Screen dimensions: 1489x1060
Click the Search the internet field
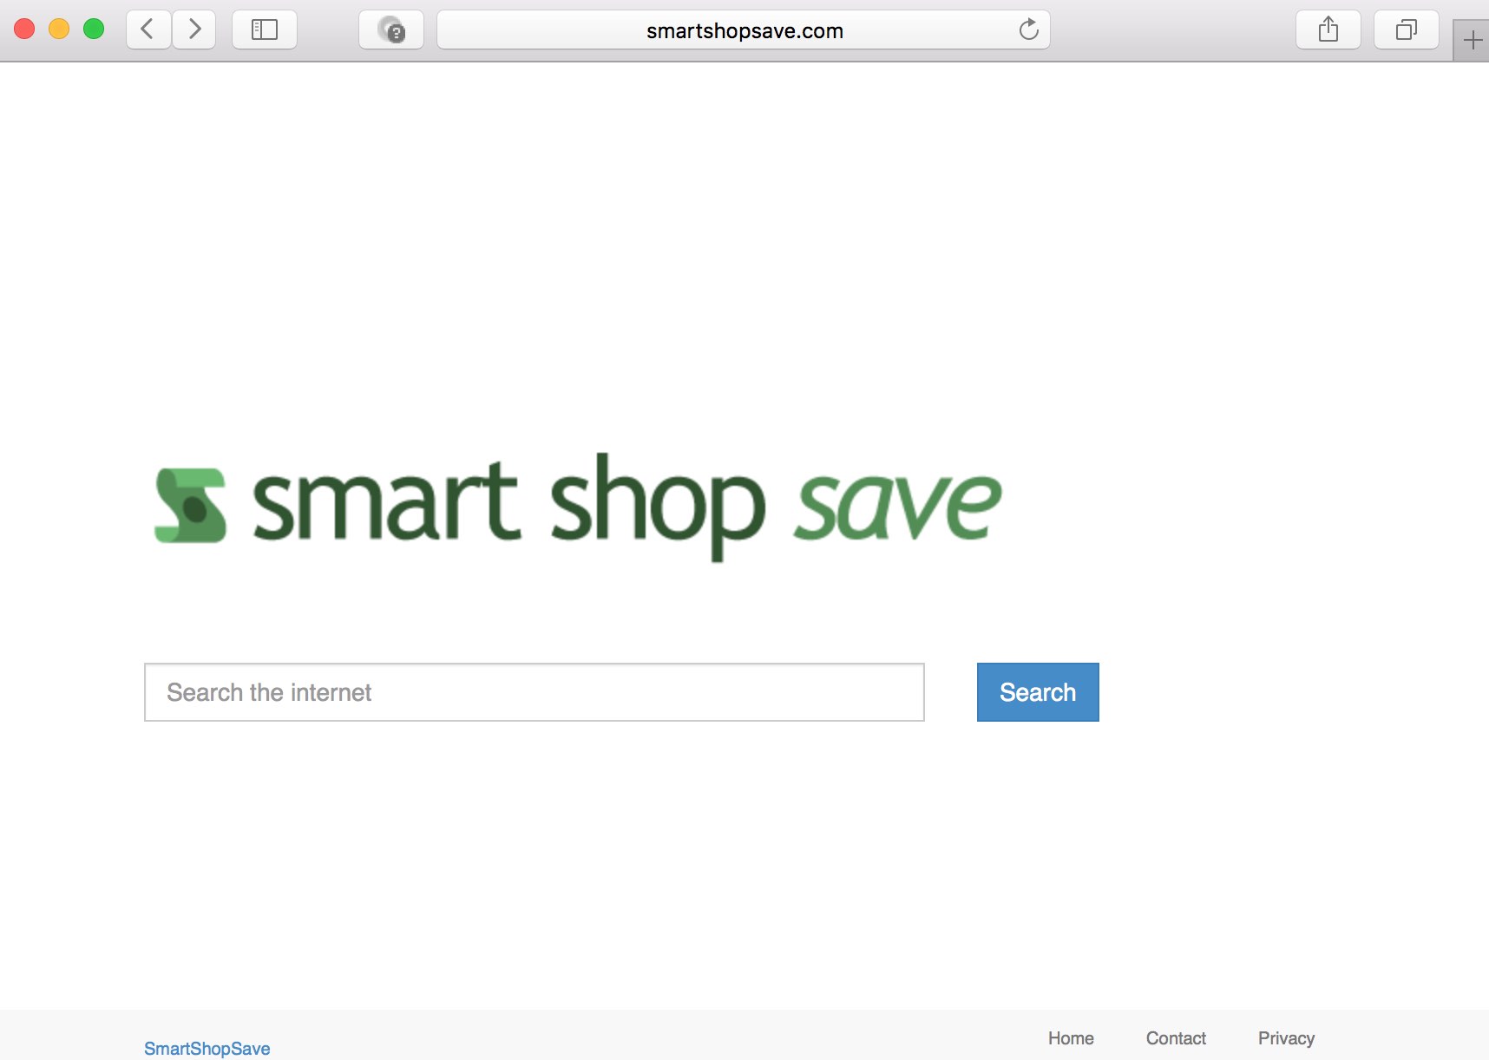[534, 692]
